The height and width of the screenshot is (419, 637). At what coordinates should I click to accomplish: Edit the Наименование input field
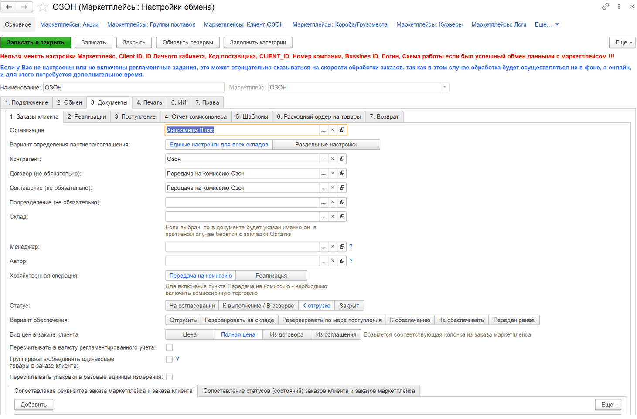[x=134, y=87]
